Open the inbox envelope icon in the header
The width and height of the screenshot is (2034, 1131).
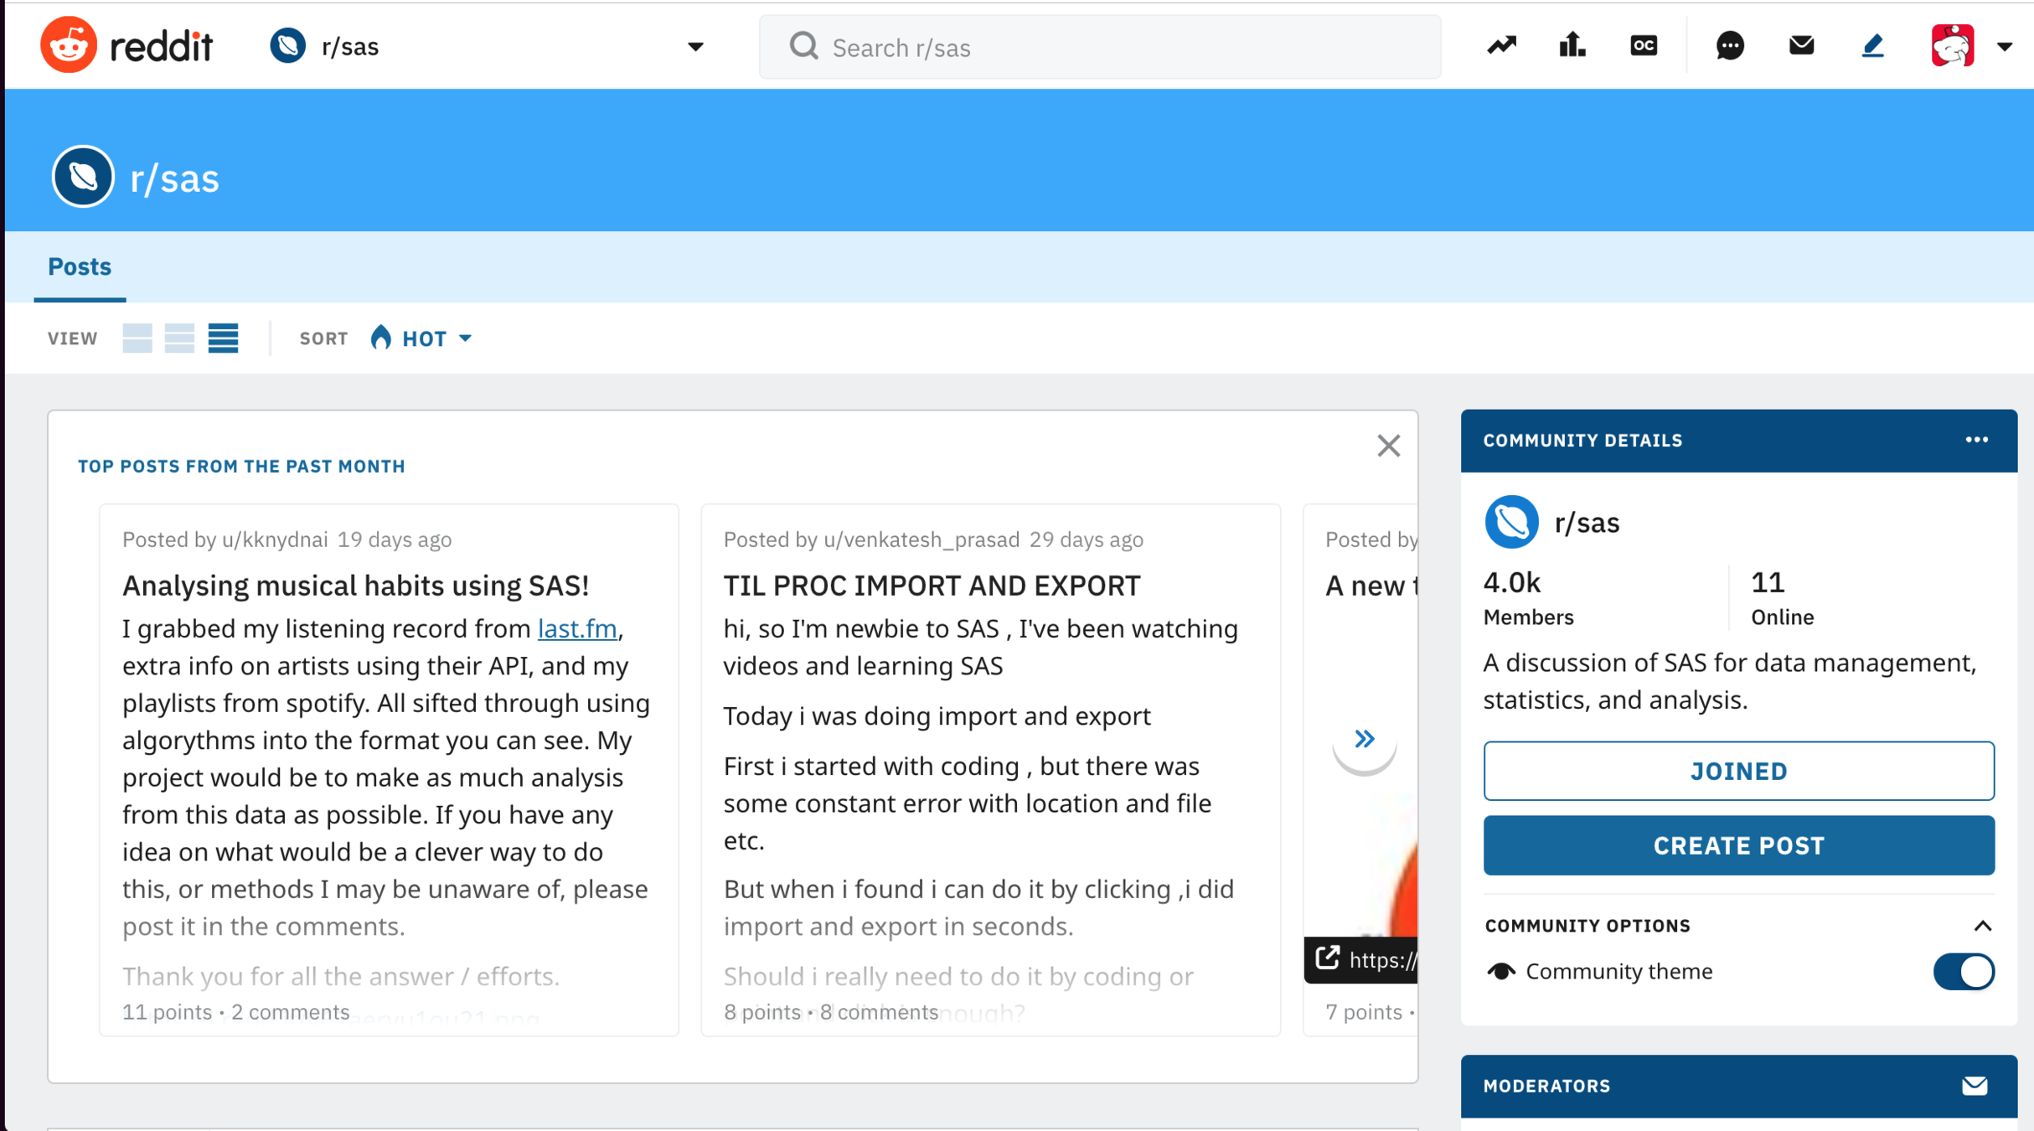(x=1801, y=45)
